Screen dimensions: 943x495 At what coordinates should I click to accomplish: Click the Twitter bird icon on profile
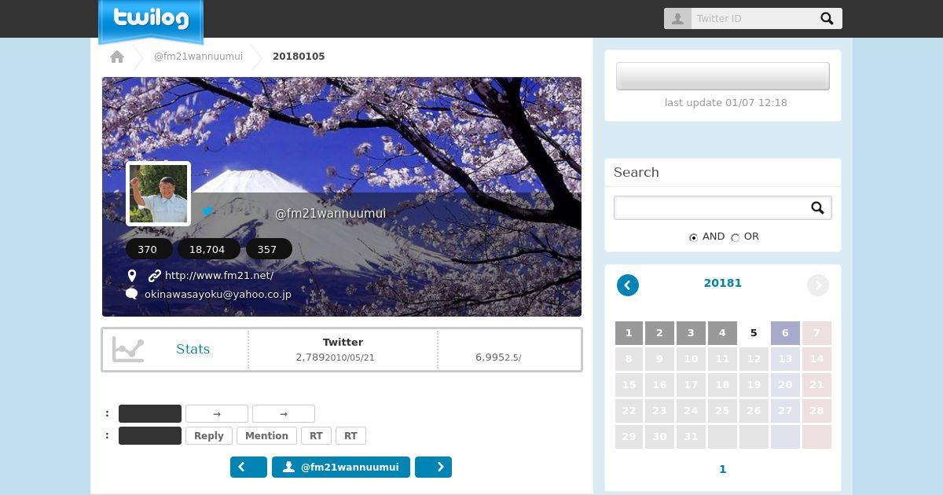207,211
